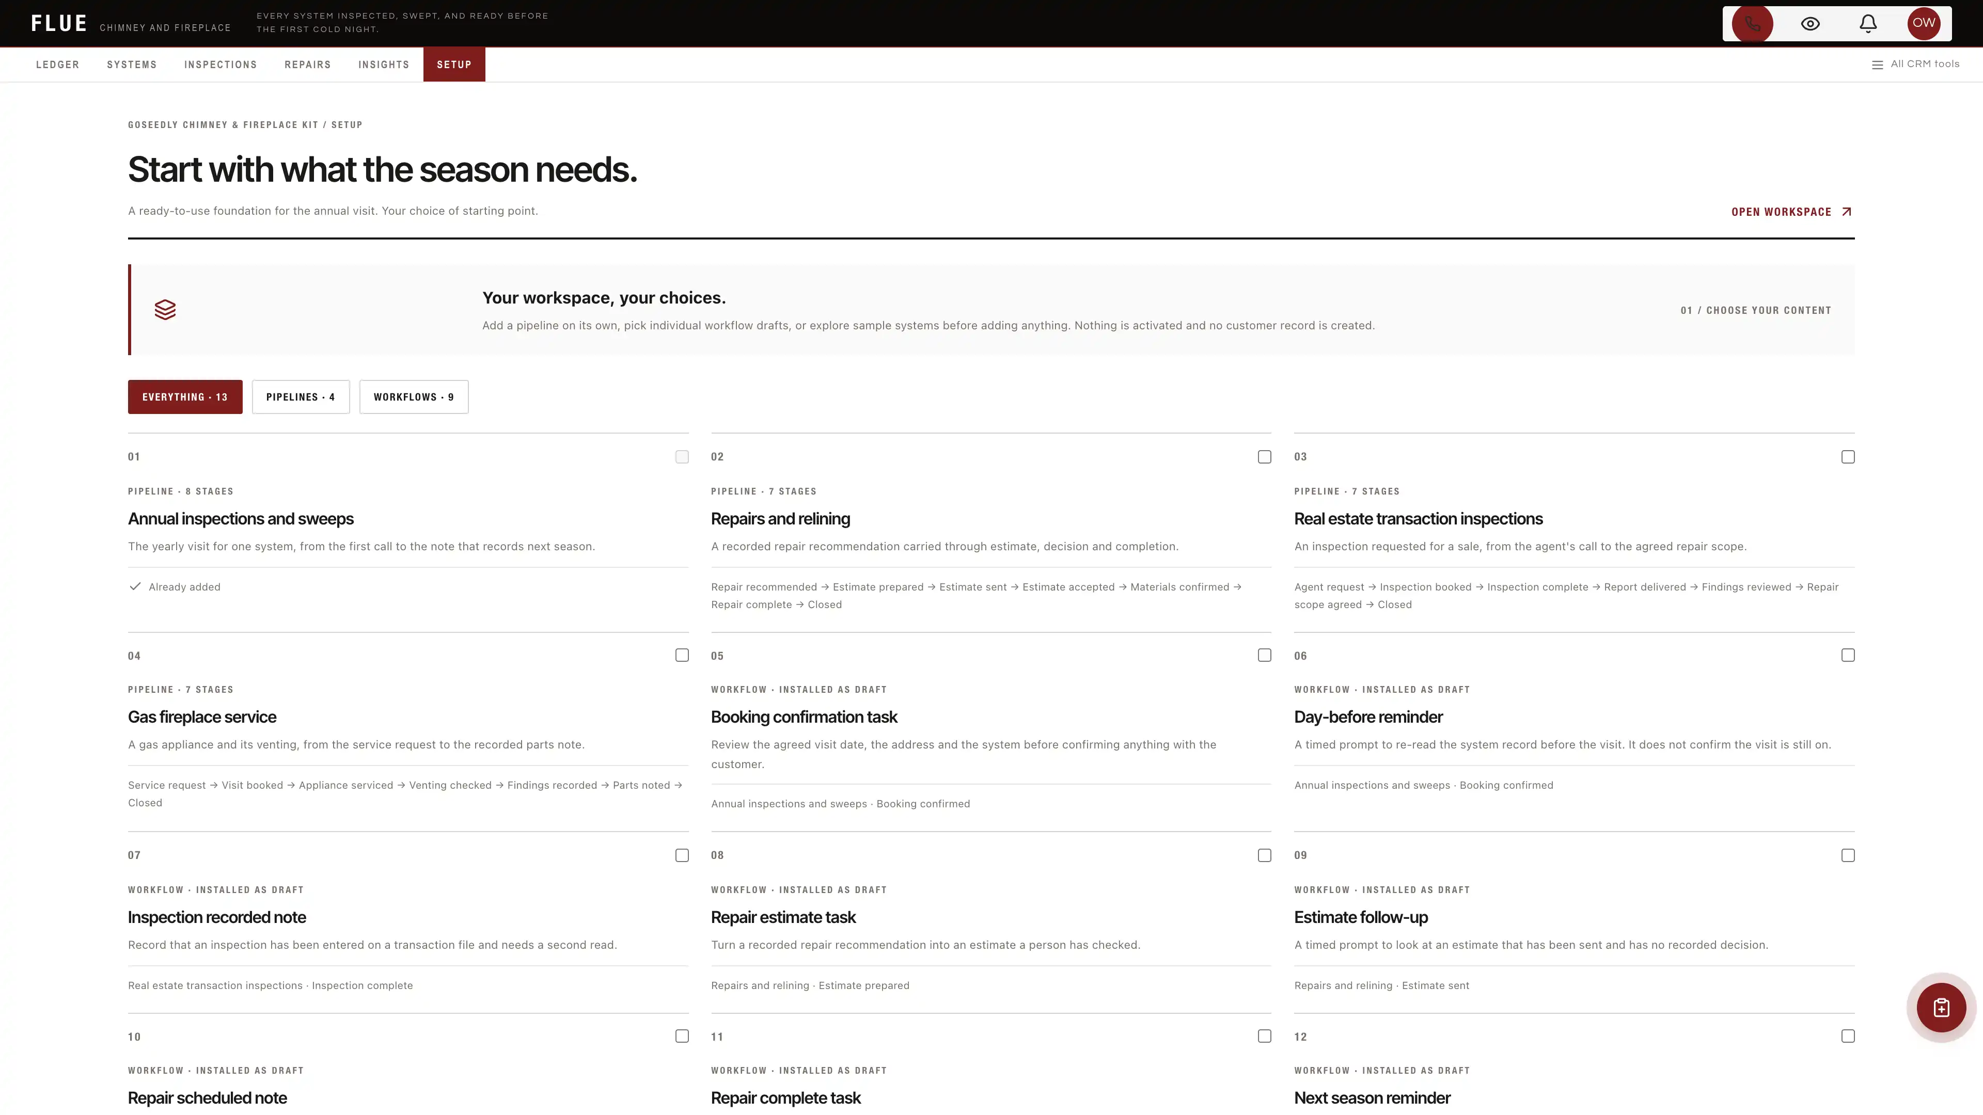The height and width of the screenshot is (1115, 1983).
Task: Click the All CRM tools hamburger icon
Action: [x=1878, y=65]
